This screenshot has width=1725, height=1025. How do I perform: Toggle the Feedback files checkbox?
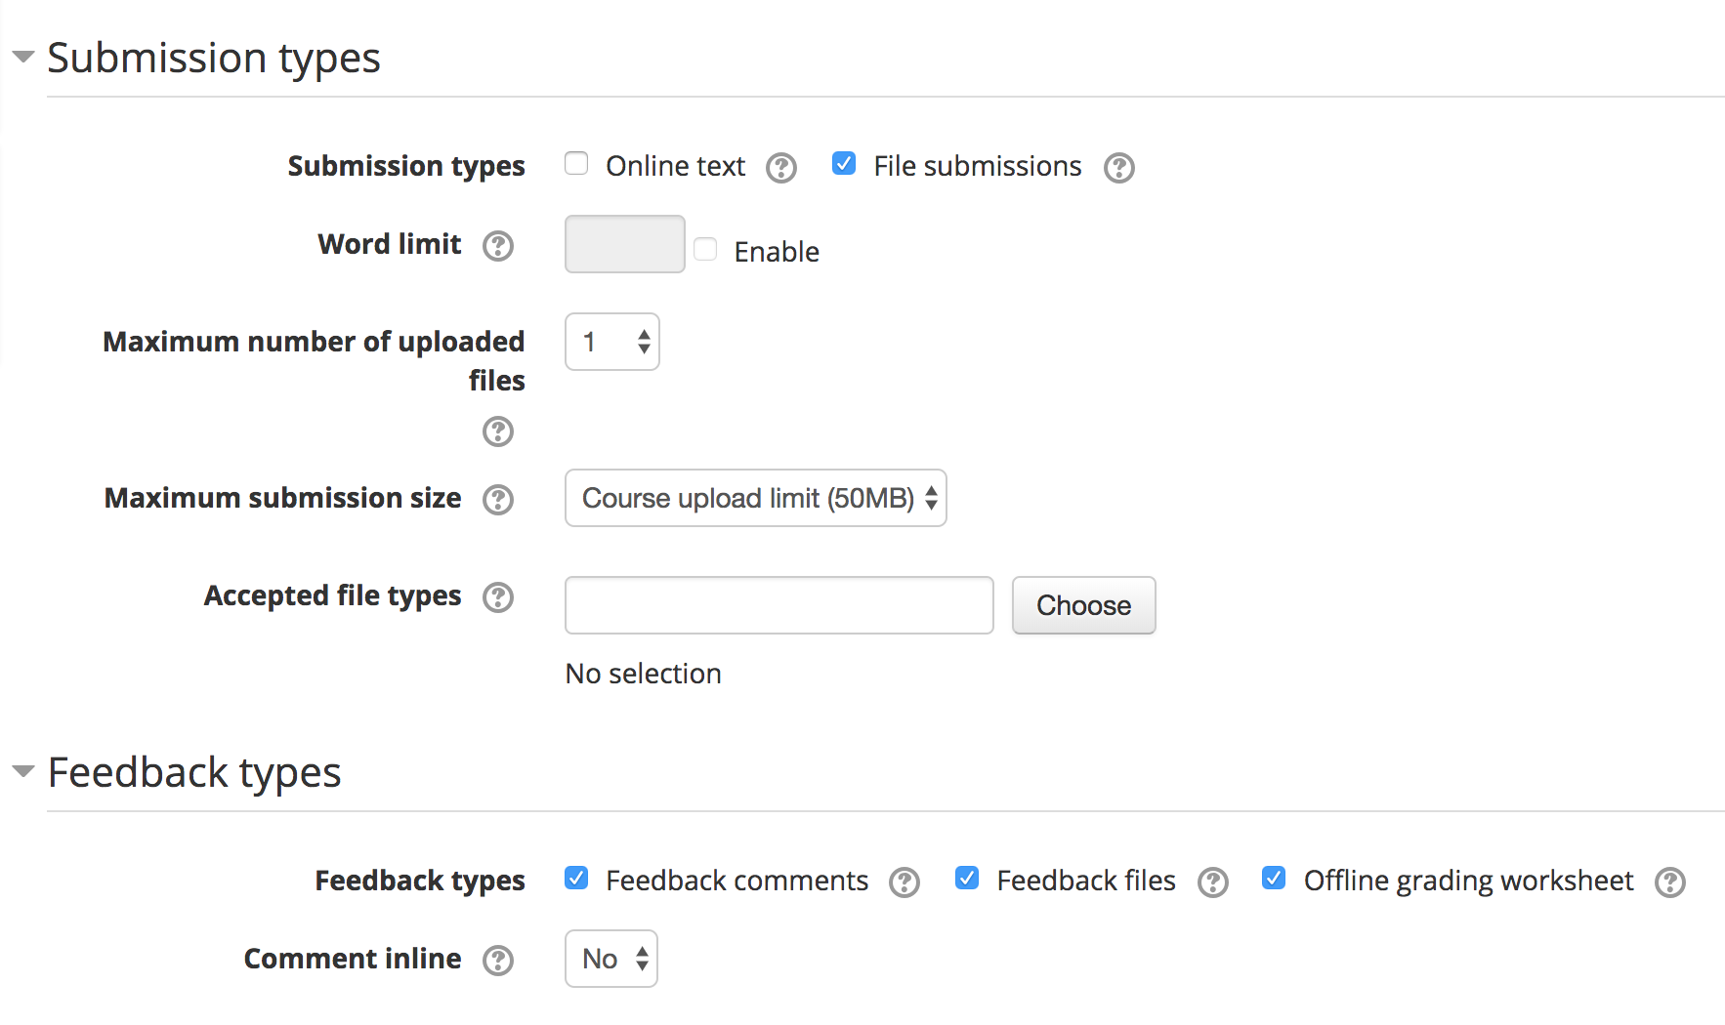coord(967,878)
